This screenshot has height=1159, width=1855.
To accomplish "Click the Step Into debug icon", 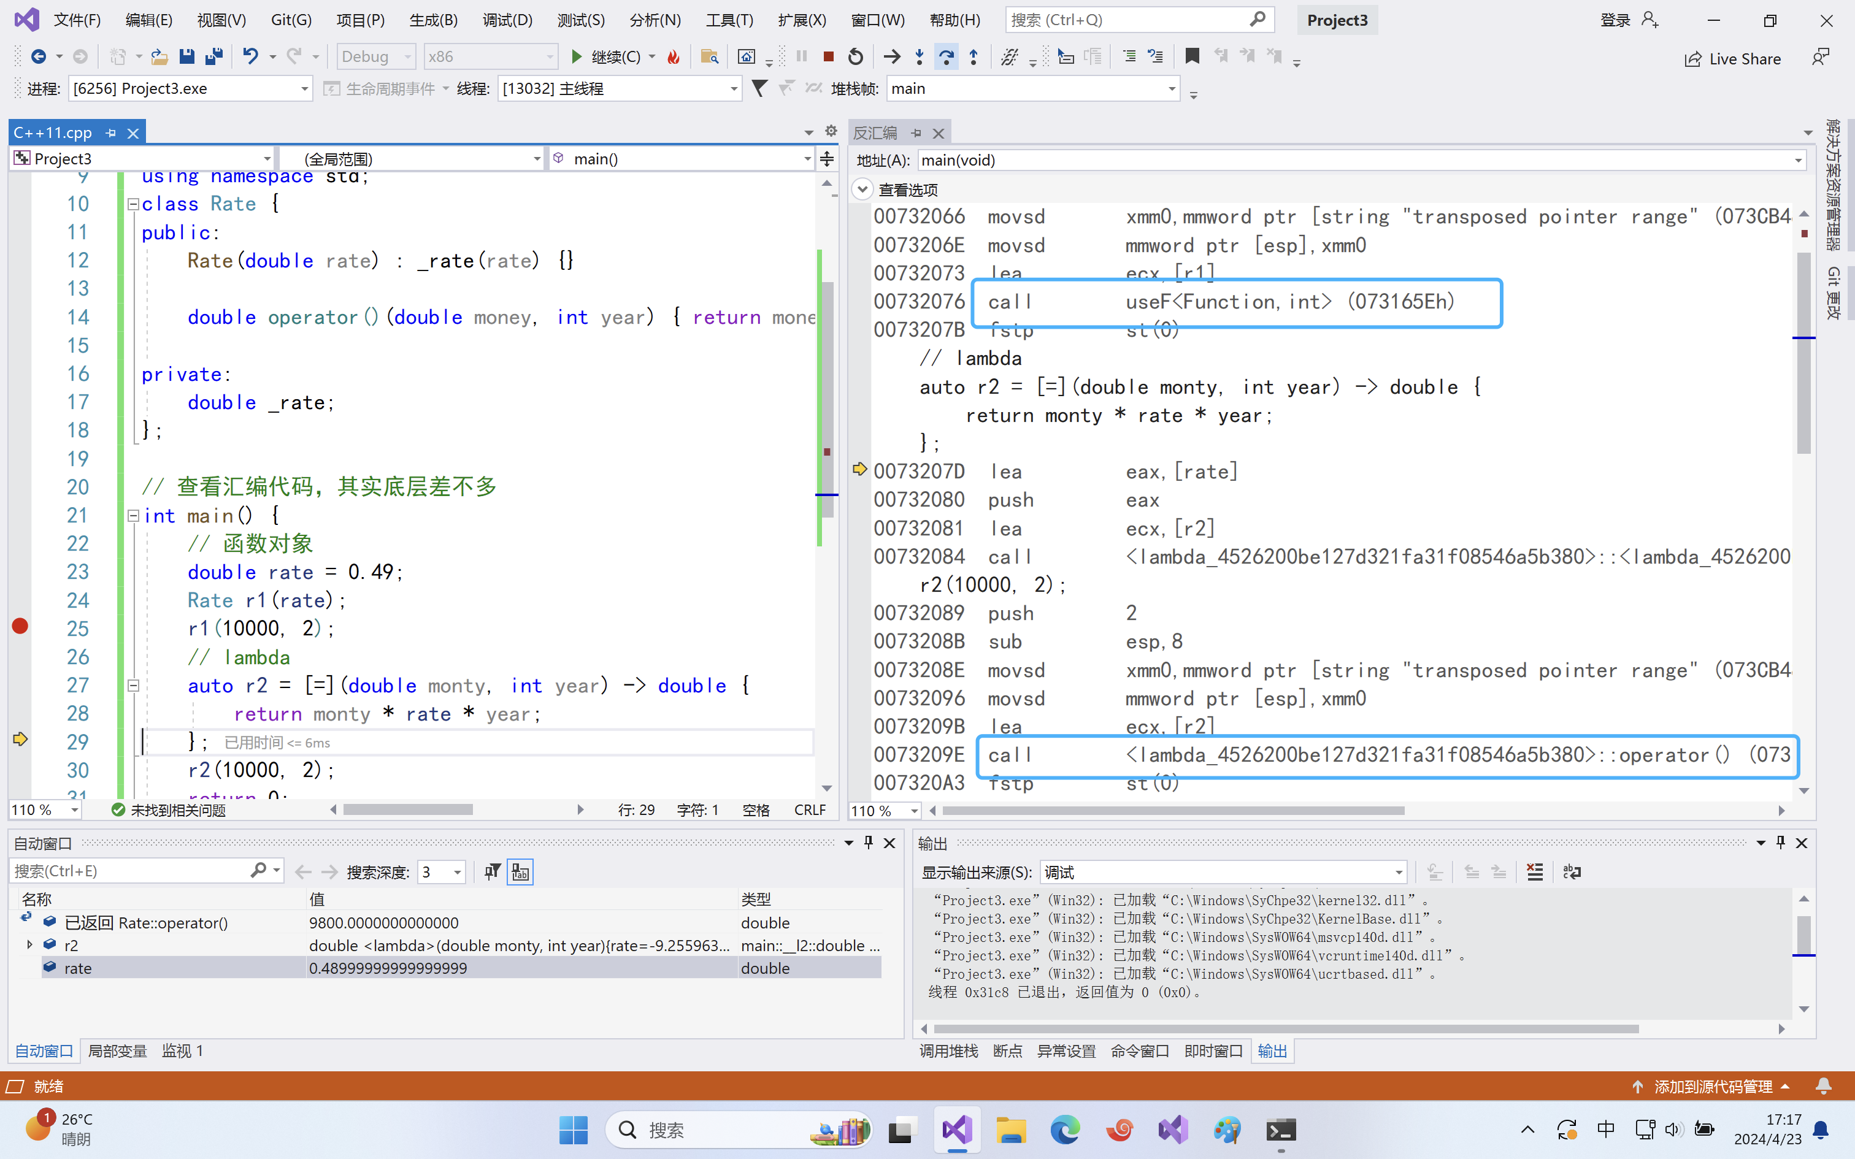I will [x=920, y=56].
